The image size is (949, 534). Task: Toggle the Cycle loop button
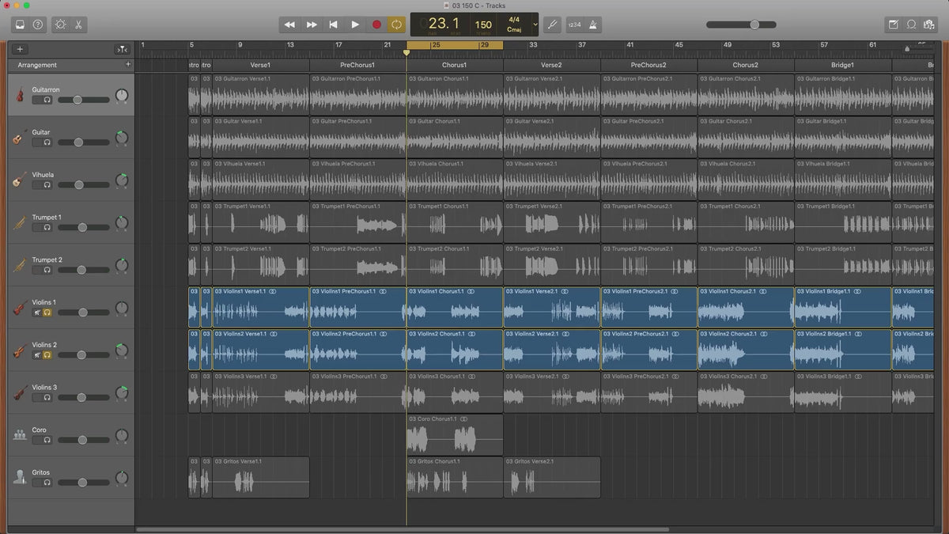click(396, 25)
